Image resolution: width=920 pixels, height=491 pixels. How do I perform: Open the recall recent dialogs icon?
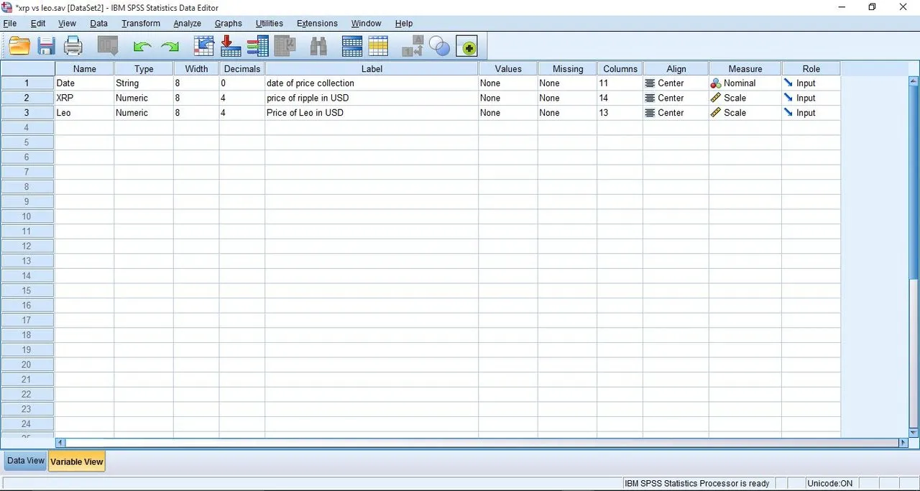(x=108, y=47)
